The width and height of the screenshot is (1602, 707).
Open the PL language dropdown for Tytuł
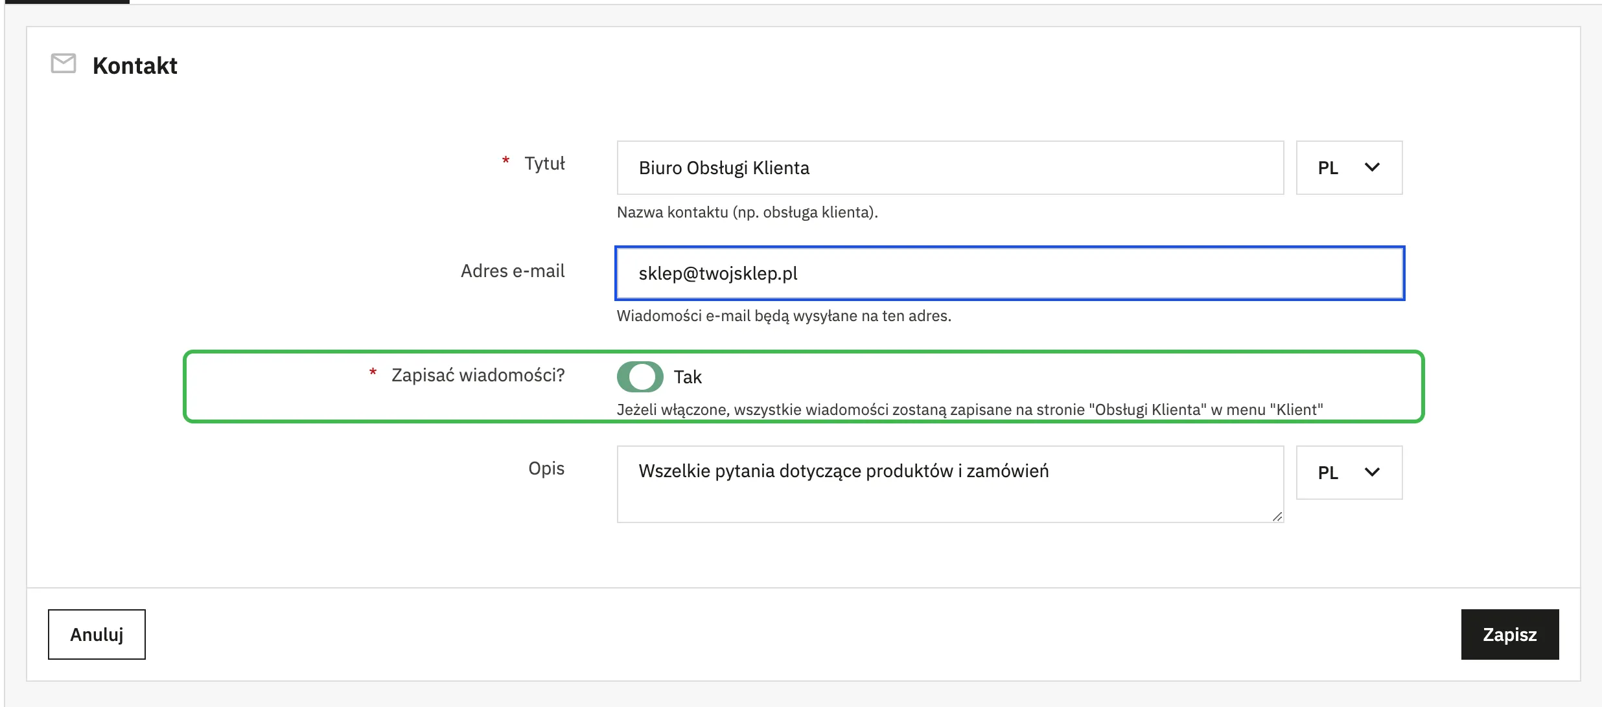click(1349, 168)
